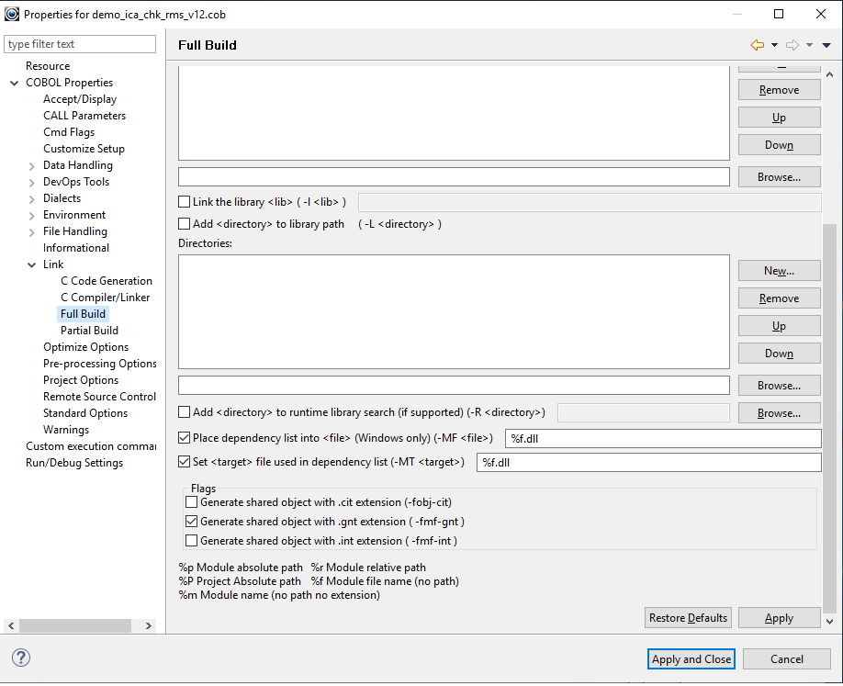Click the help question mark icon
The height and width of the screenshot is (686, 843).
pos(19,659)
